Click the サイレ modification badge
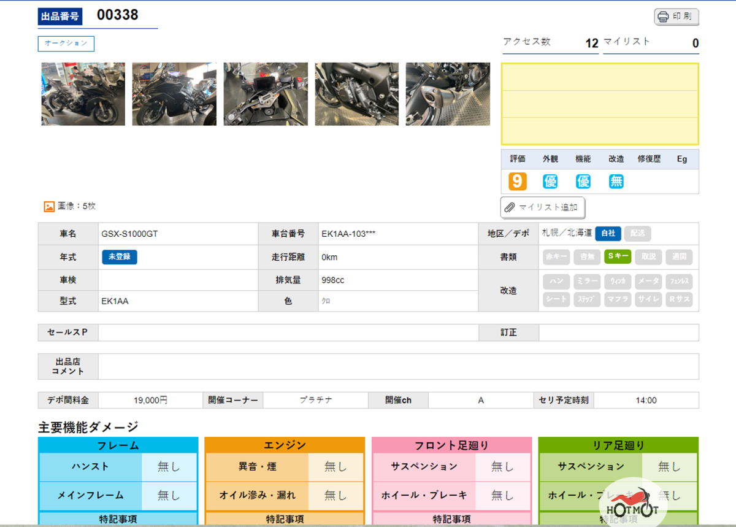Screen dimensions: 736x527 648,299
